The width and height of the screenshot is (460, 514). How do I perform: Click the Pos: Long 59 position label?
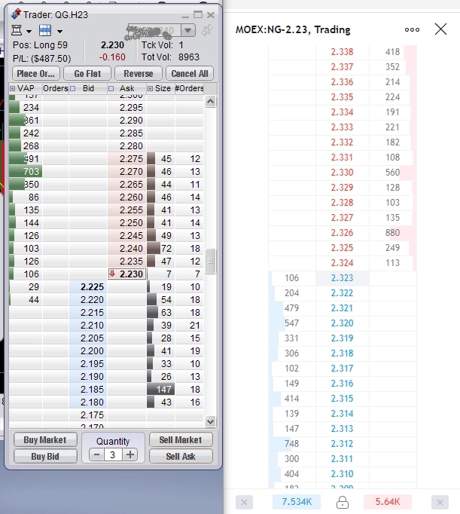point(40,45)
